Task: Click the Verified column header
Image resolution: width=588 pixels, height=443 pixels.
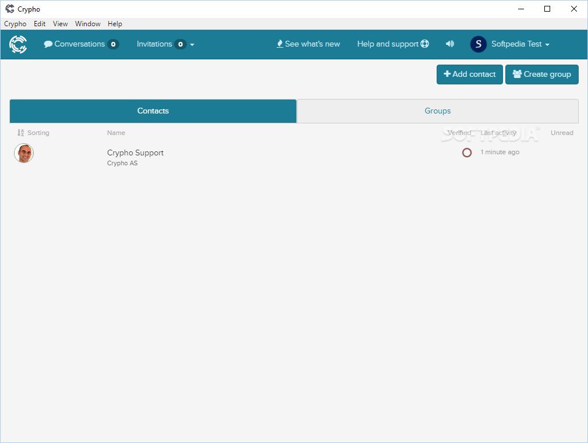Action: [459, 133]
